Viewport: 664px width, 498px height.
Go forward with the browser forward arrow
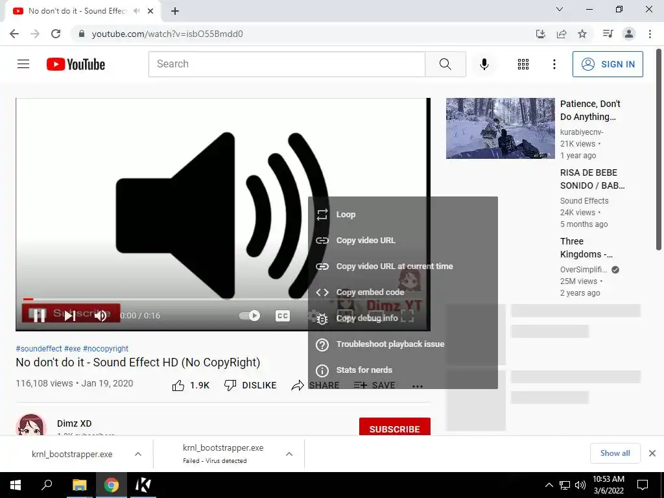pos(35,34)
